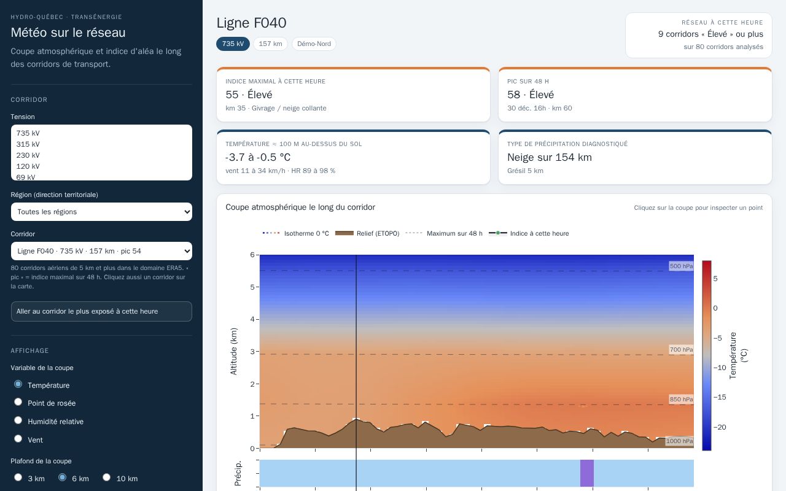
Task: Click the vertical cursor line on the cross-section
Action: click(x=356, y=351)
